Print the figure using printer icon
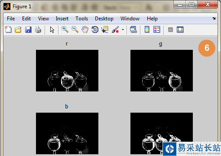Screen dimensions: 221x156 (38, 29)
